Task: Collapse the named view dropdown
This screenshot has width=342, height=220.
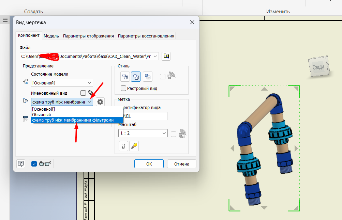Action: click(x=89, y=102)
